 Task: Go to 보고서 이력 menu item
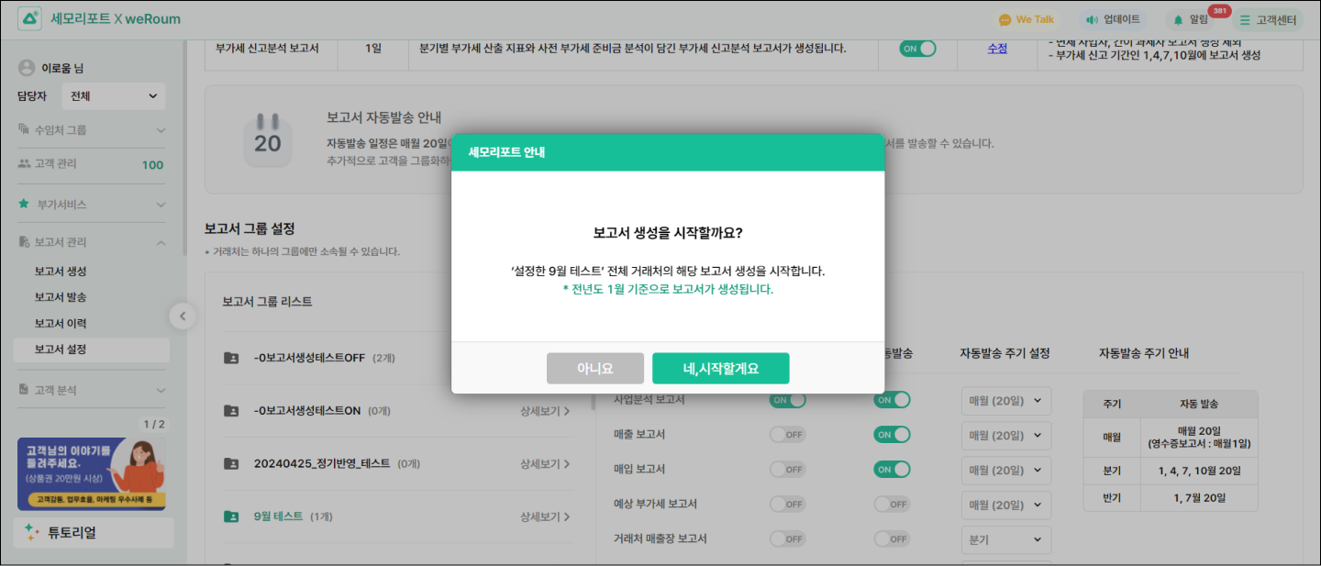click(61, 324)
